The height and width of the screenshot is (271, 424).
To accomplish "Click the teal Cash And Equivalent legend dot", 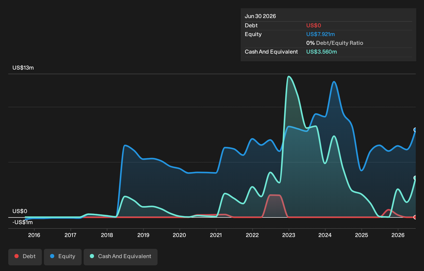I will pyautogui.click(x=92, y=256).
